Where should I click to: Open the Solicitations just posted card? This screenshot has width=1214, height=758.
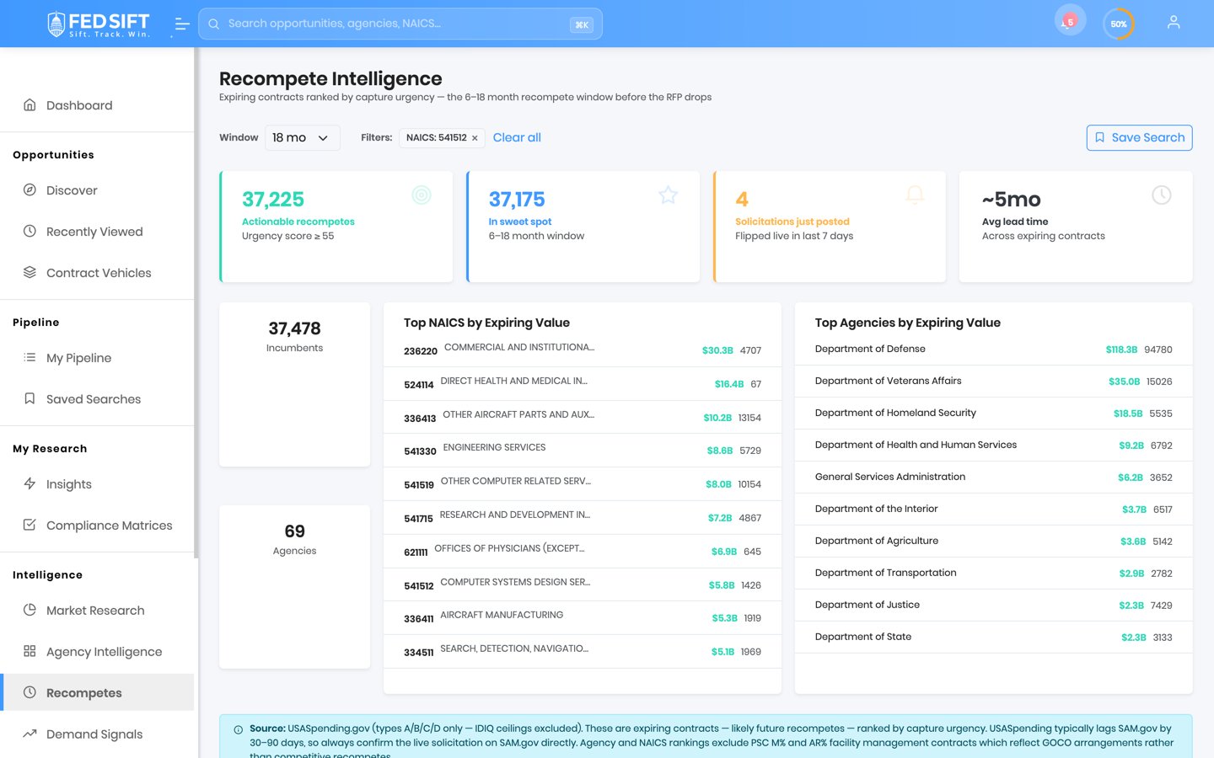pyautogui.click(x=830, y=227)
